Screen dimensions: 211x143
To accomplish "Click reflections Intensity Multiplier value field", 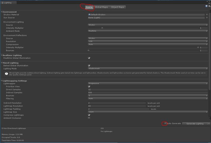I will coord(204,47).
